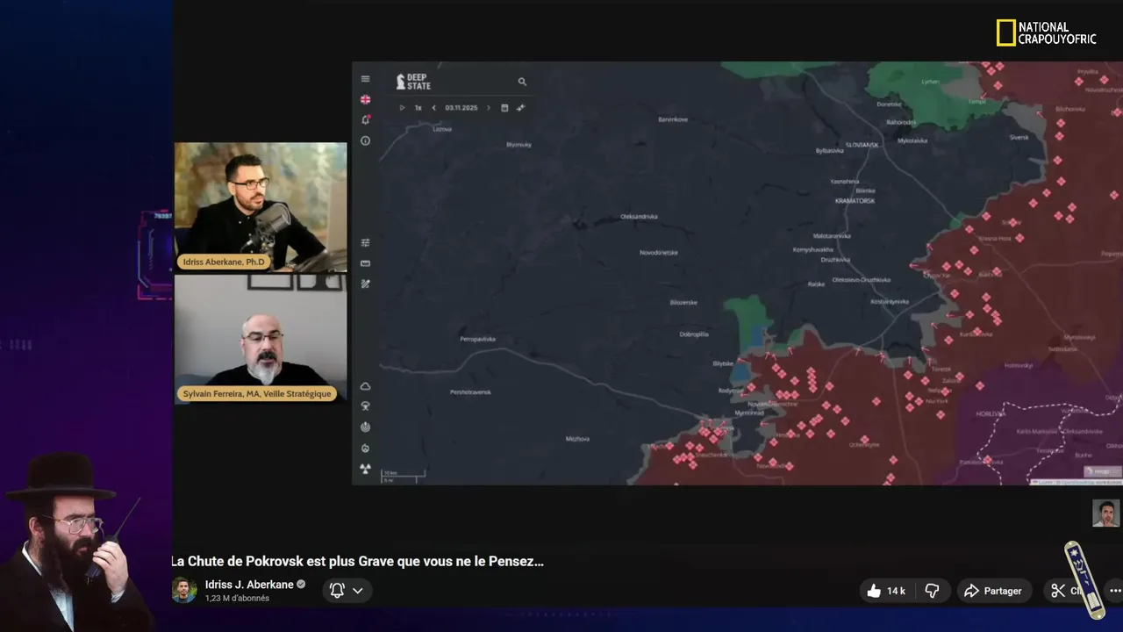Open Idriss J. Aberkane channel name

click(248, 585)
